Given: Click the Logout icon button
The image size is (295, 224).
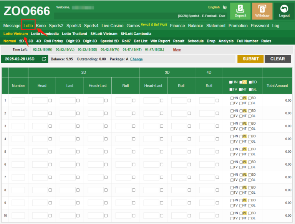Looking at the screenshot, I should coord(284,11).
